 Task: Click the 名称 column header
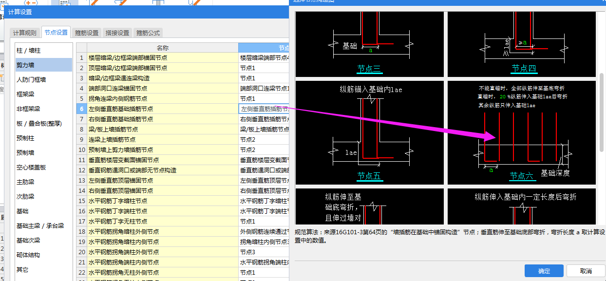tap(163, 48)
